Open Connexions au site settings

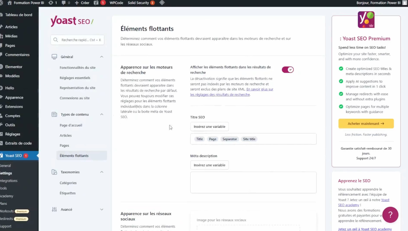click(x=75, y=98)
